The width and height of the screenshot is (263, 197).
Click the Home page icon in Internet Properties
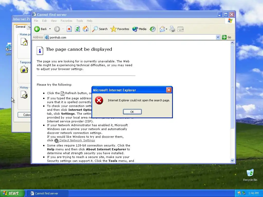[x=24, y=42]
